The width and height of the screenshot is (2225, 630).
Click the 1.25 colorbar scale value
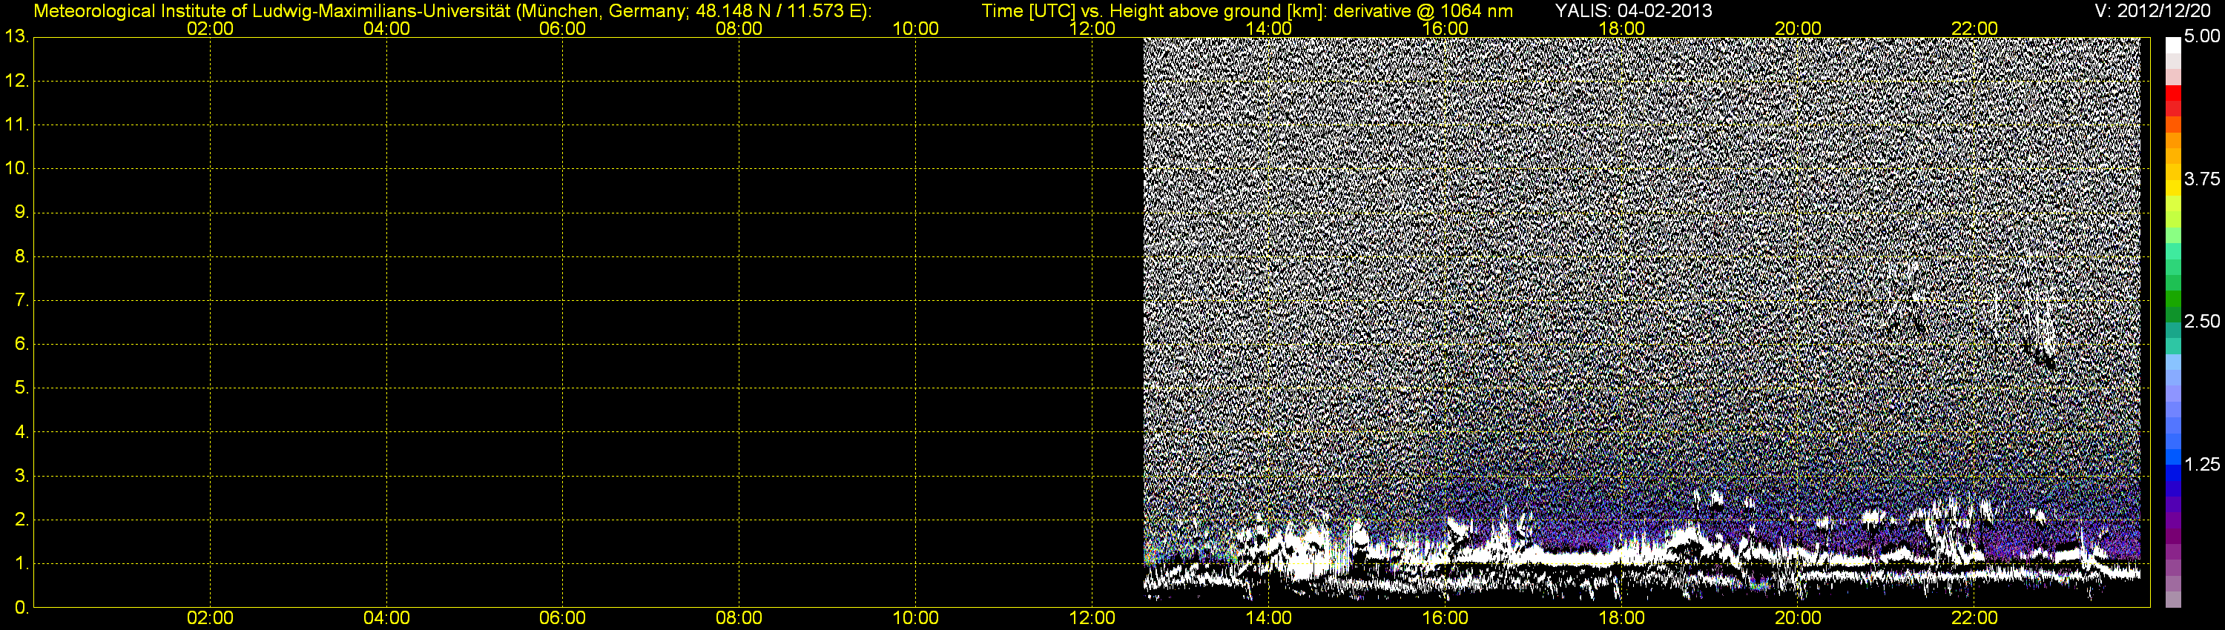point(2202,464)
